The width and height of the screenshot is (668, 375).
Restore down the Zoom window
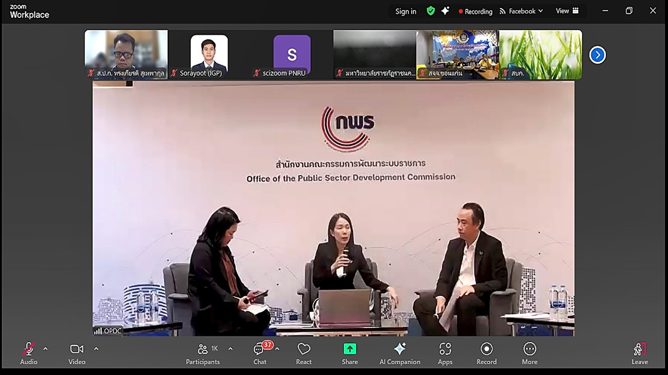point(629,11)
